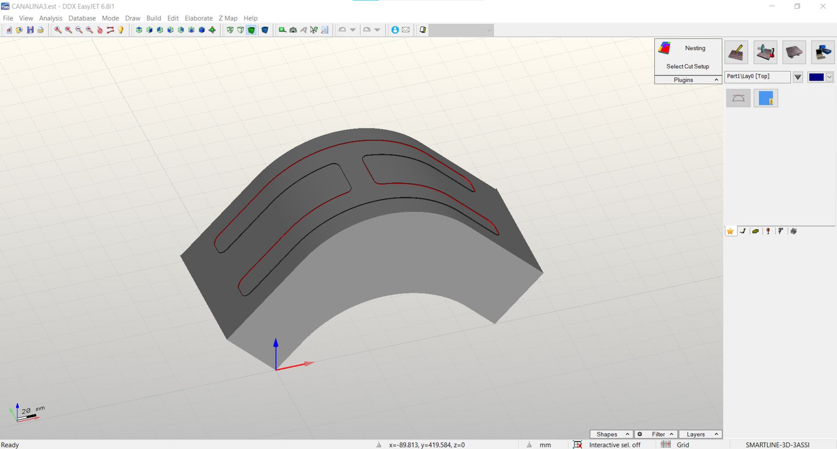
Task: Expand the Filter panel
Action: tap(656, 434)
